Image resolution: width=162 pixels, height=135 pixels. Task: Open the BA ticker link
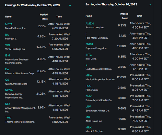(x=7, y=35)
